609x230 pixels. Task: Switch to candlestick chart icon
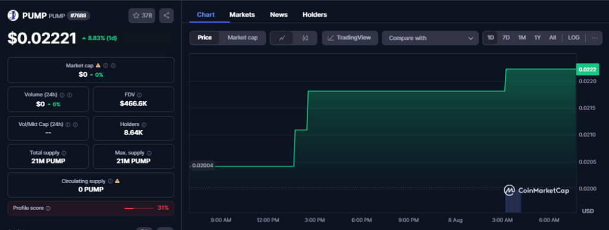click(x=305, y=38)
